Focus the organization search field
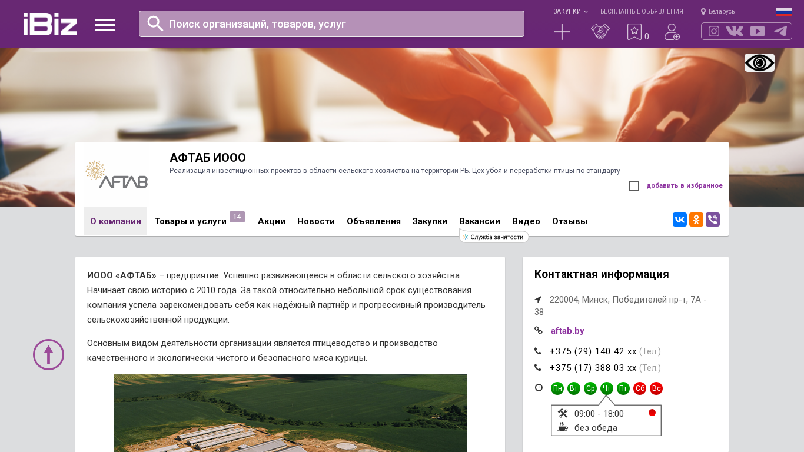 [x=331, y=24]
